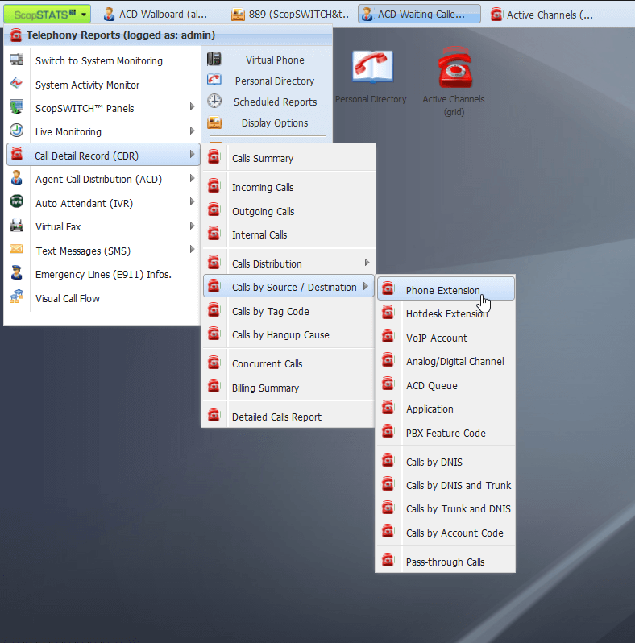Click the System Activity Monitor icon
Image resolution: width=635 pixels, height=643 pixels.
[x=17, y=85]
